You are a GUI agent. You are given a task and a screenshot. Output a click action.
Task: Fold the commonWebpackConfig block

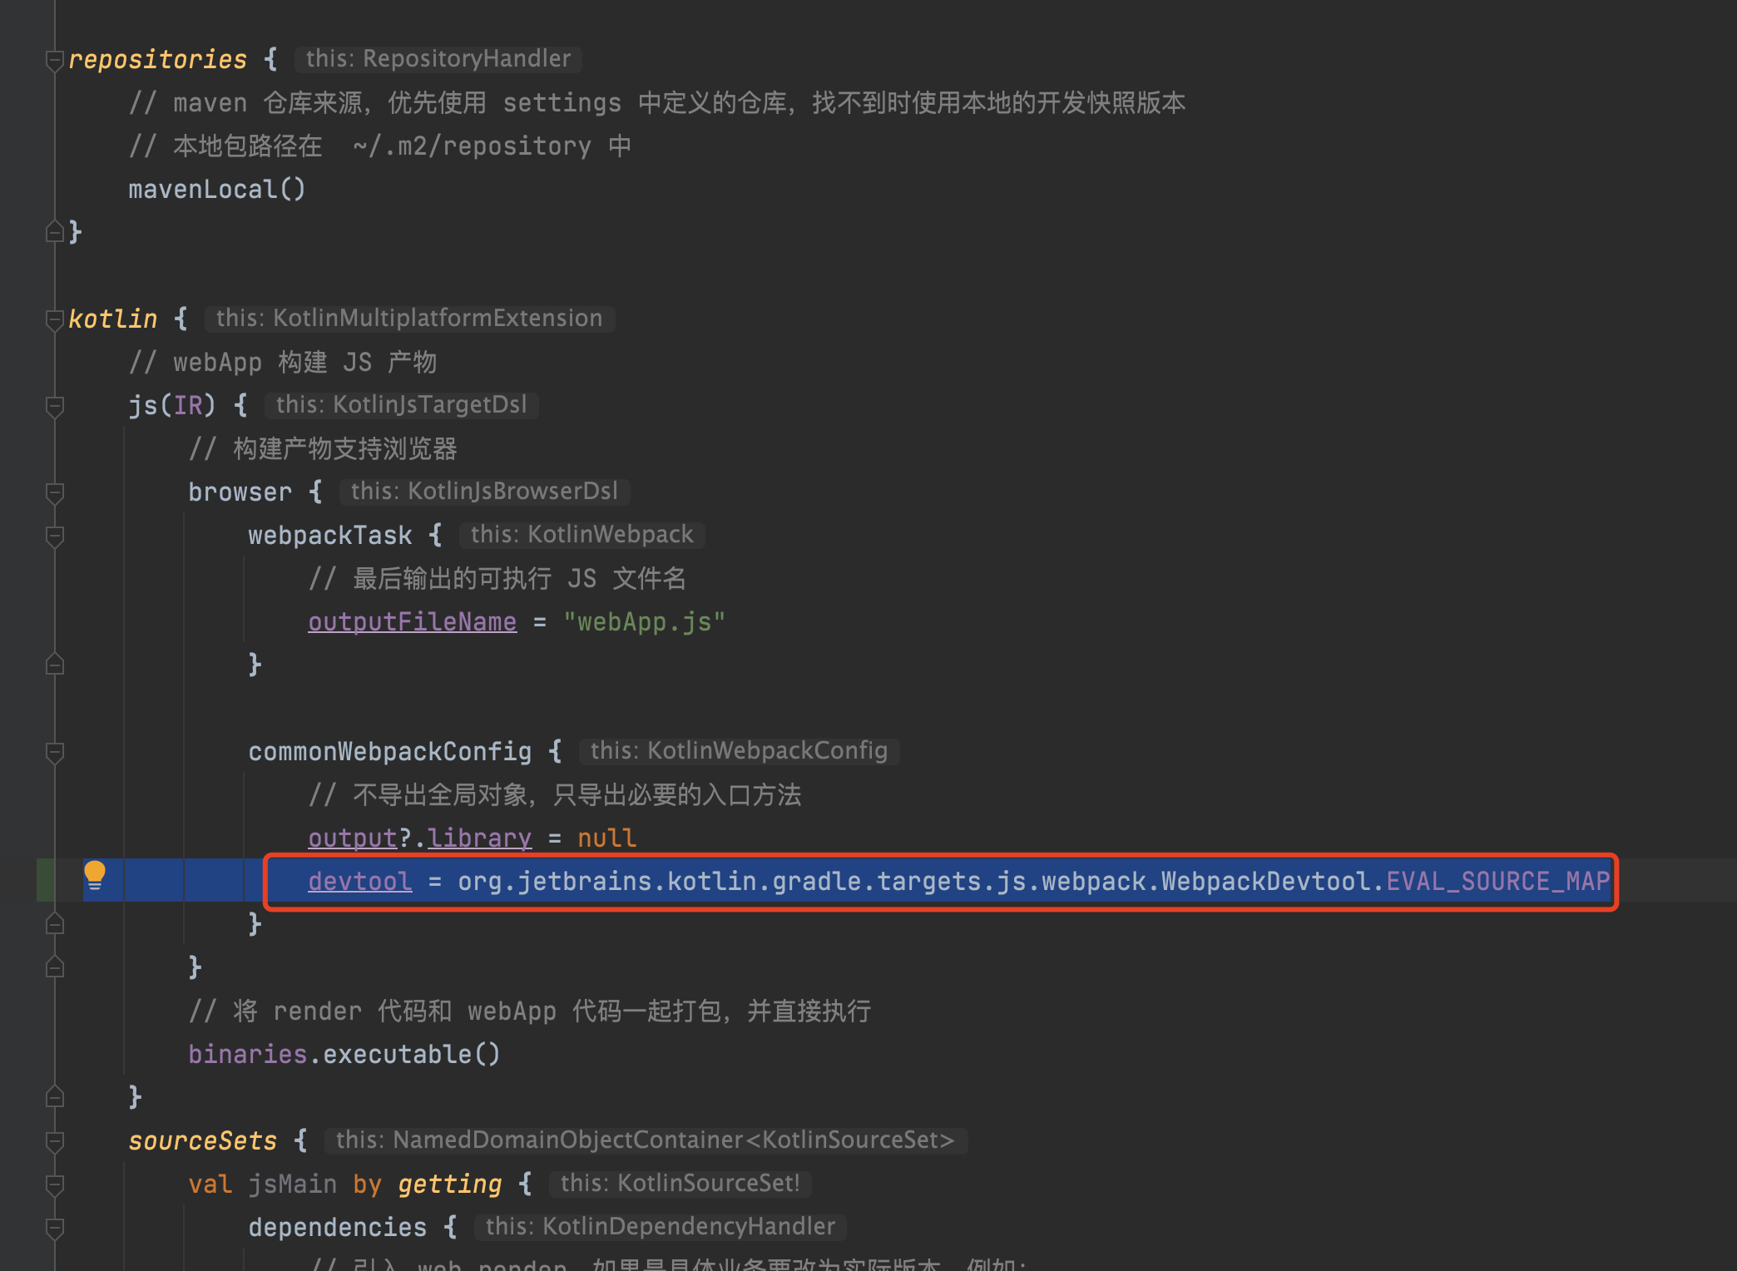coord(55,752)
